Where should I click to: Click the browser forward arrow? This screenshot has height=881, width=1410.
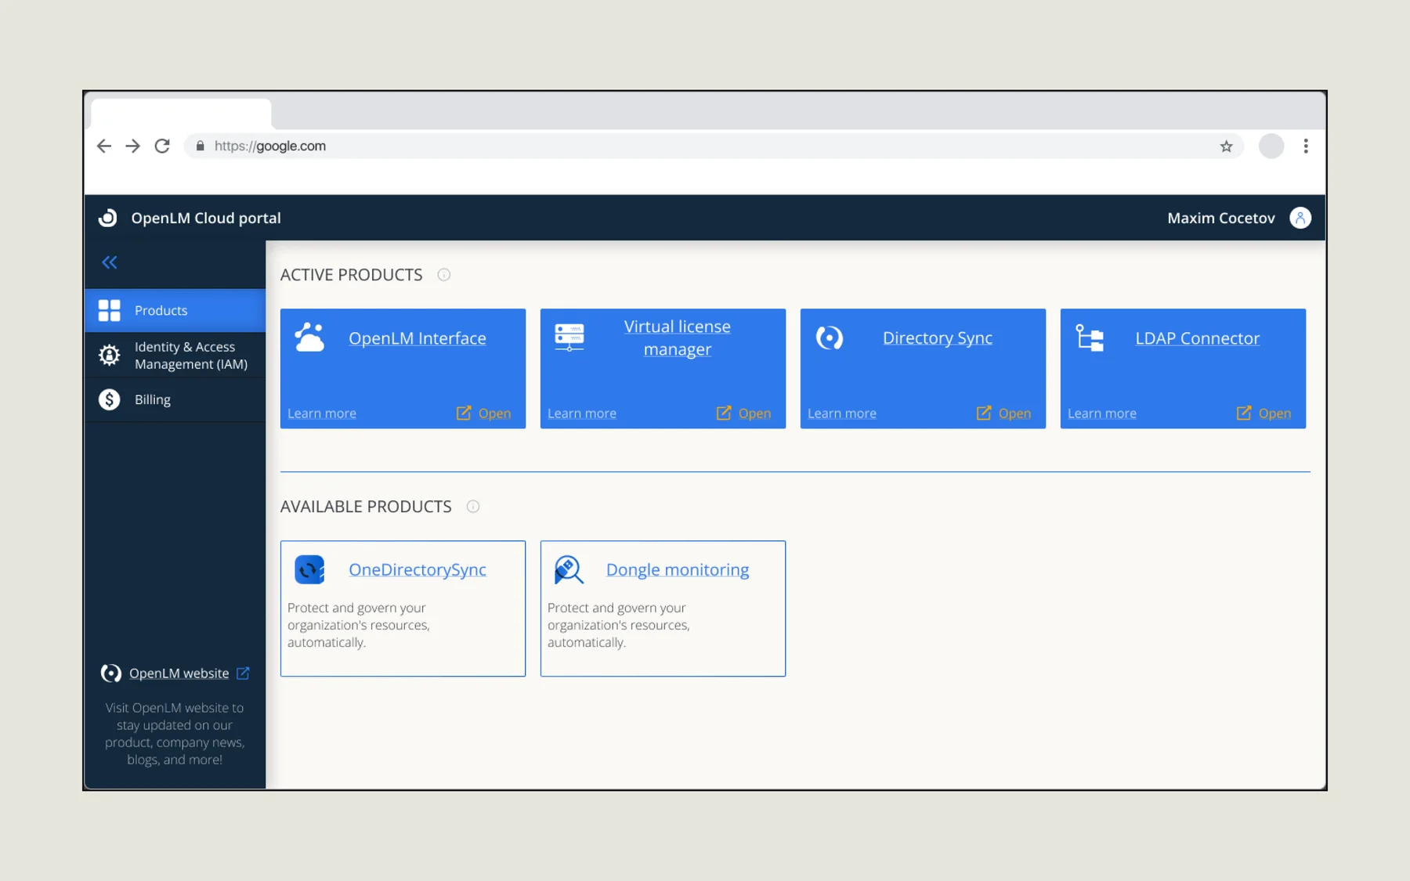click(132, 146)
